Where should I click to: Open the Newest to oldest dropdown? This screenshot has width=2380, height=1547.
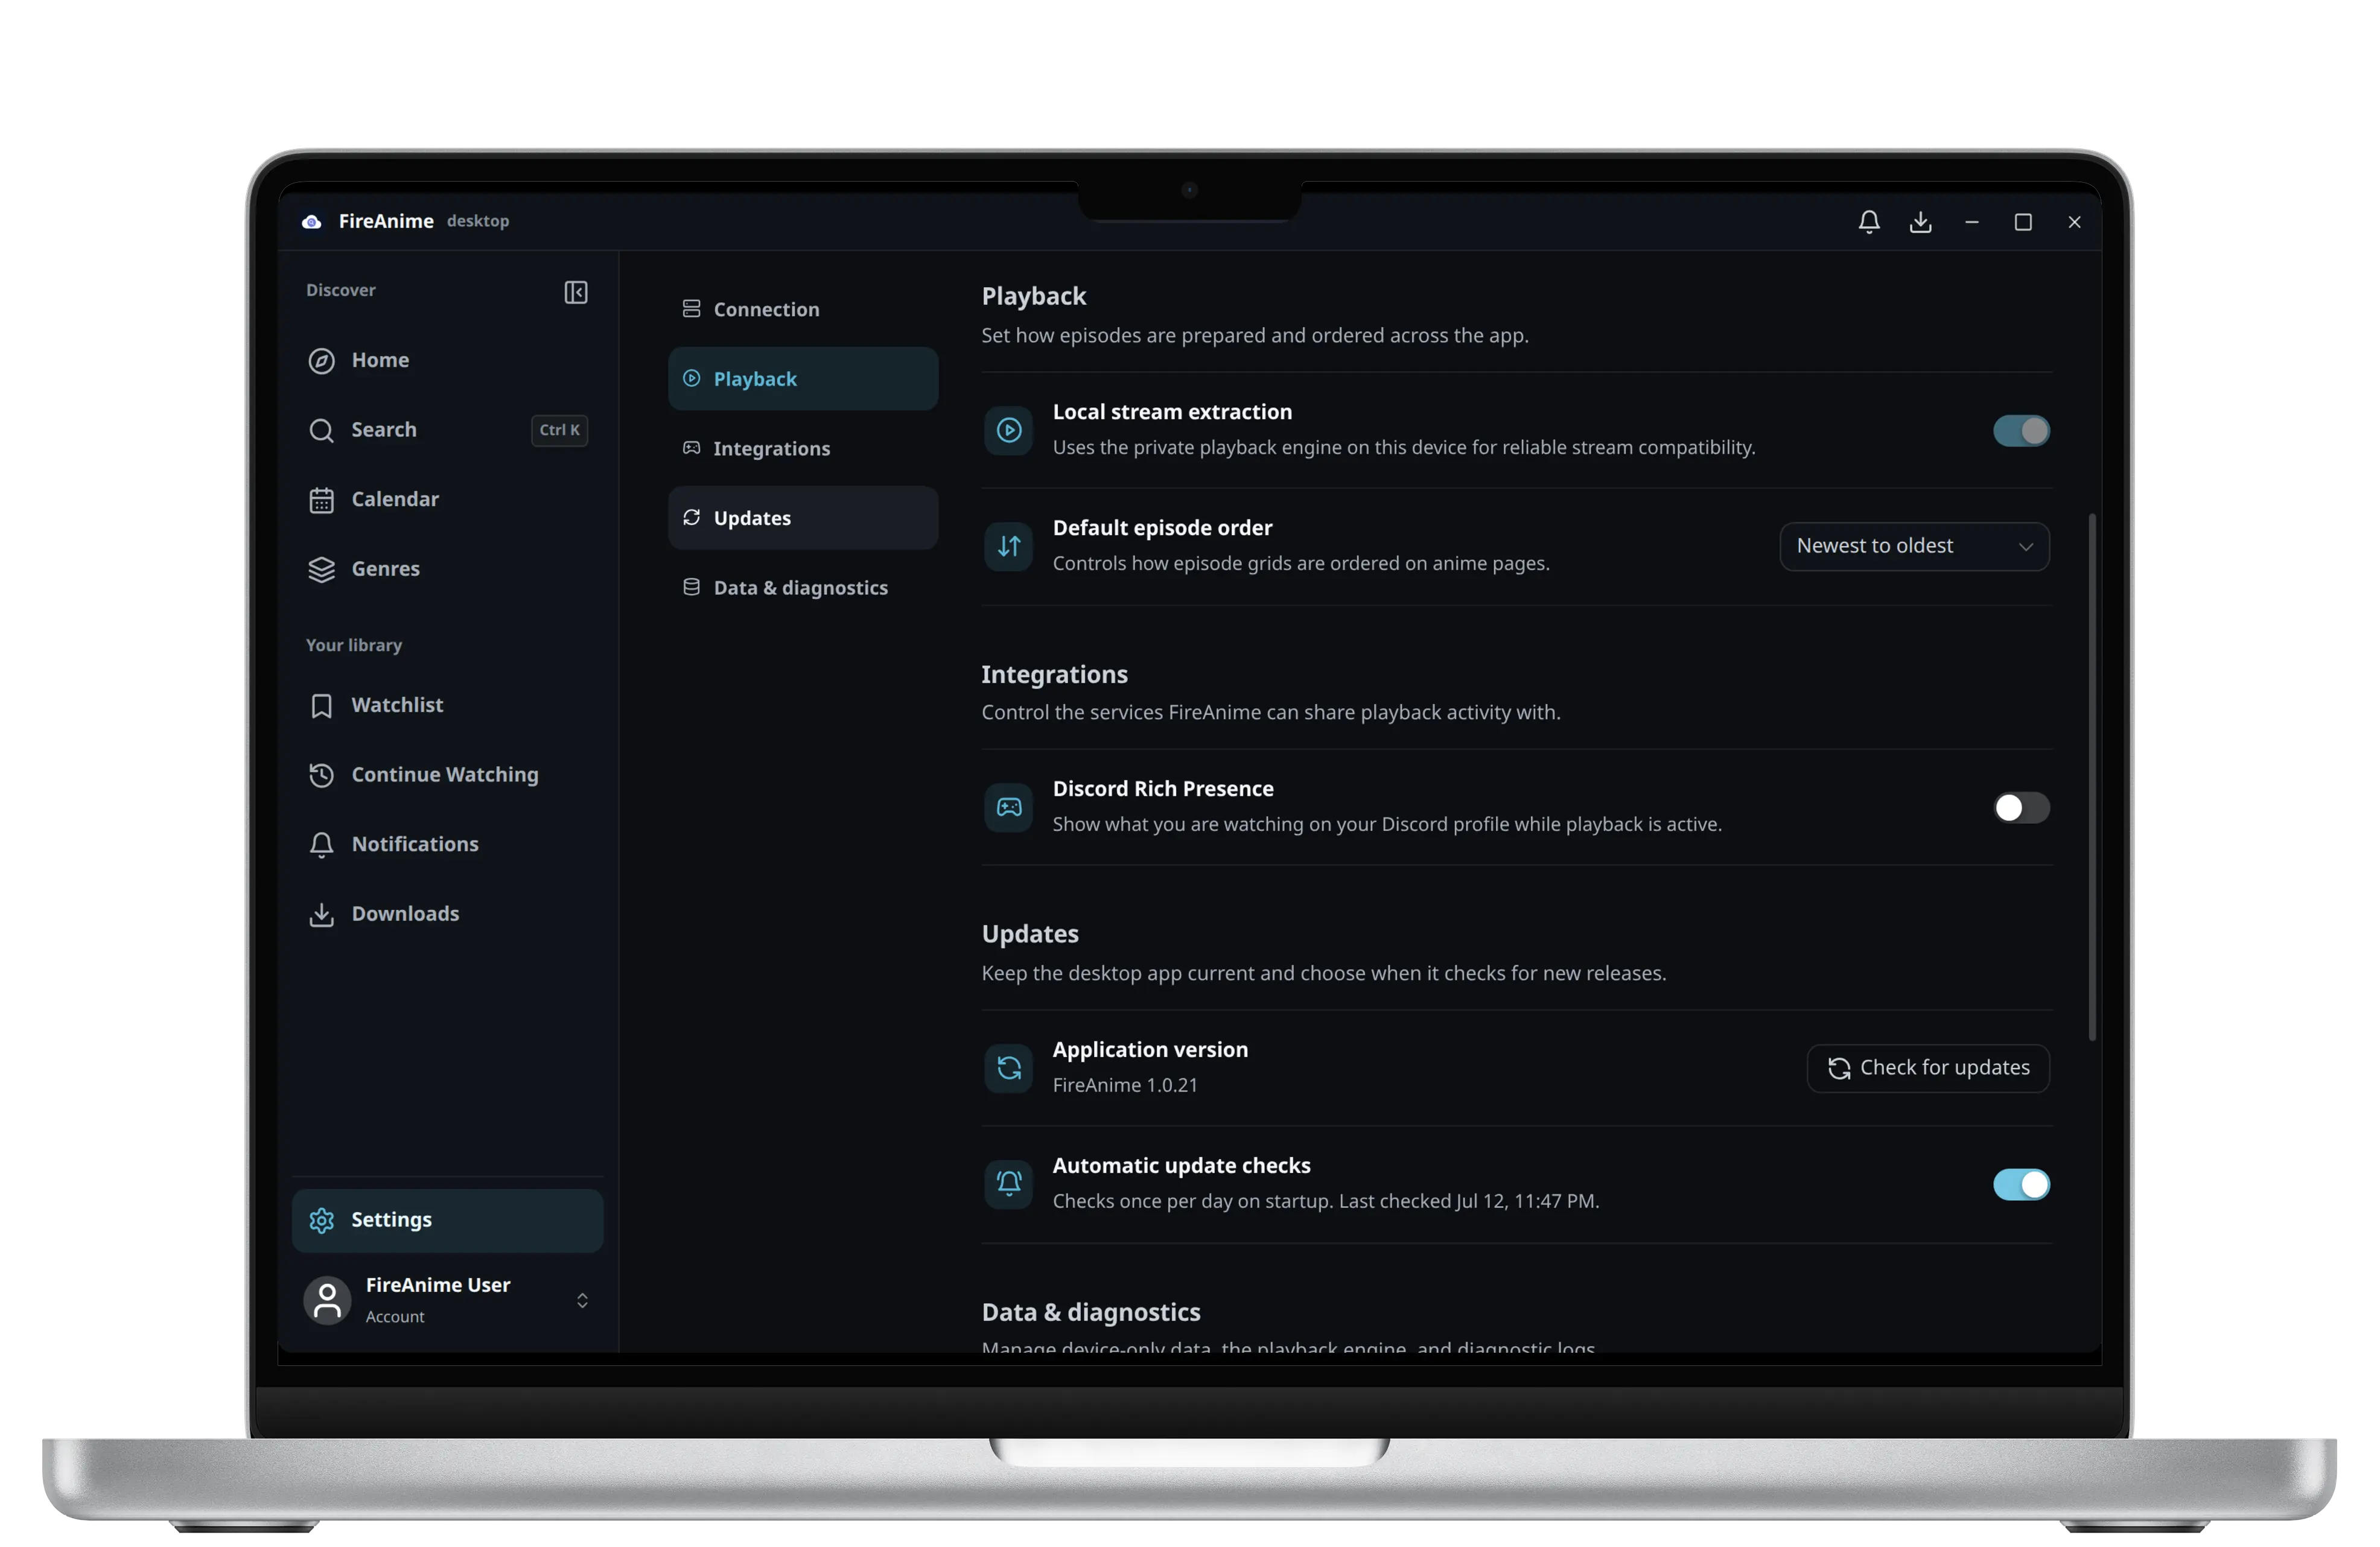pos(1914,546)
